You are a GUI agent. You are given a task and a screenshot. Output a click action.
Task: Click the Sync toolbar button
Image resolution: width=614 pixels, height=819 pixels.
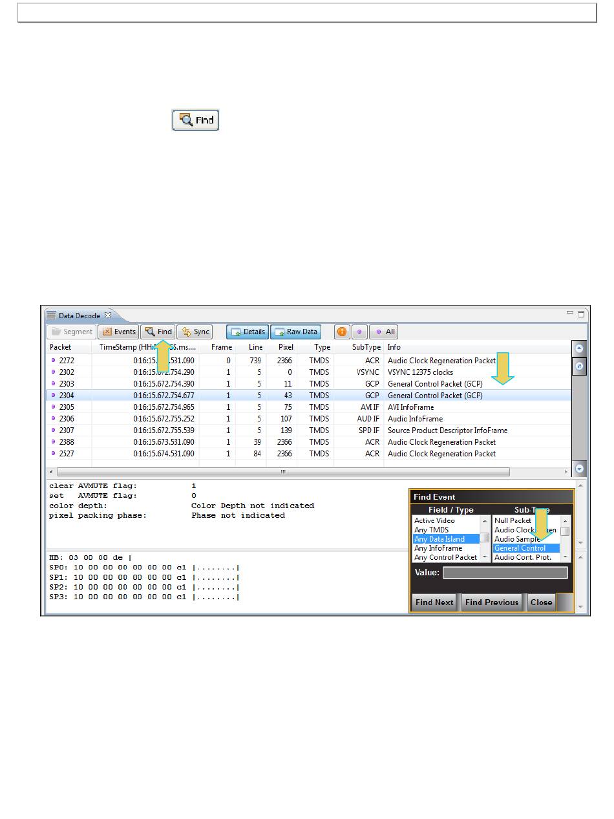point(195,332)
